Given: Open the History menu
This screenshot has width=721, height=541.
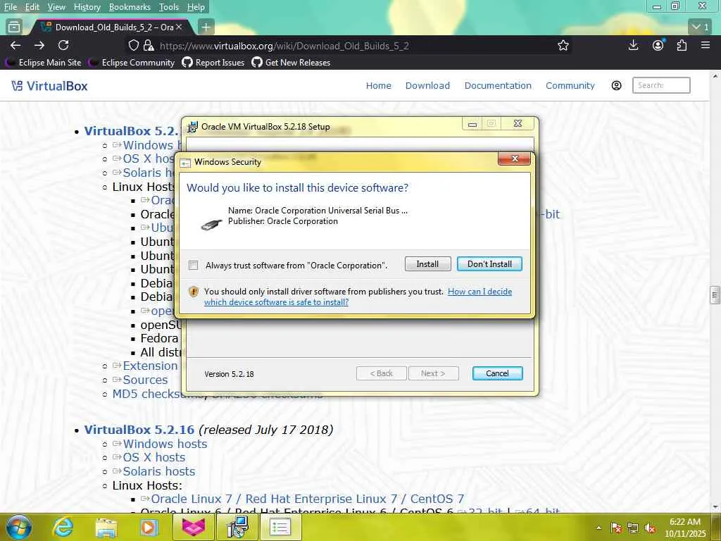Looking at the screenshot, I should point(87,7).
